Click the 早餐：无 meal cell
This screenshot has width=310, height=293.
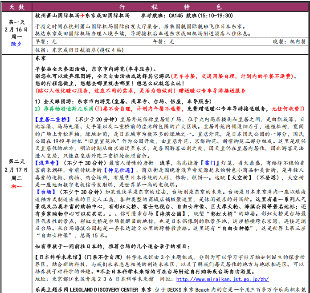click(x=46, y=41)
